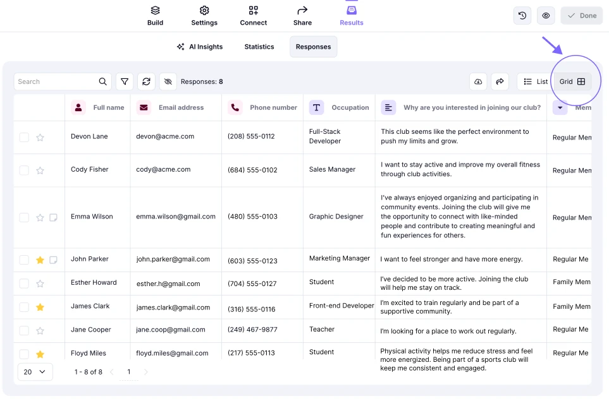The height and width of the screenshot is (401, 609).
Task: Open version history clock icon
Action: [522, 16]
